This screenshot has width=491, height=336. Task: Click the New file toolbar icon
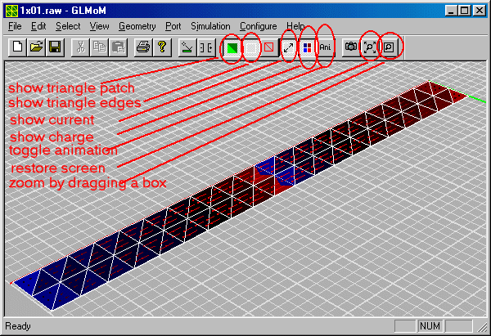[x=18, y=47]
